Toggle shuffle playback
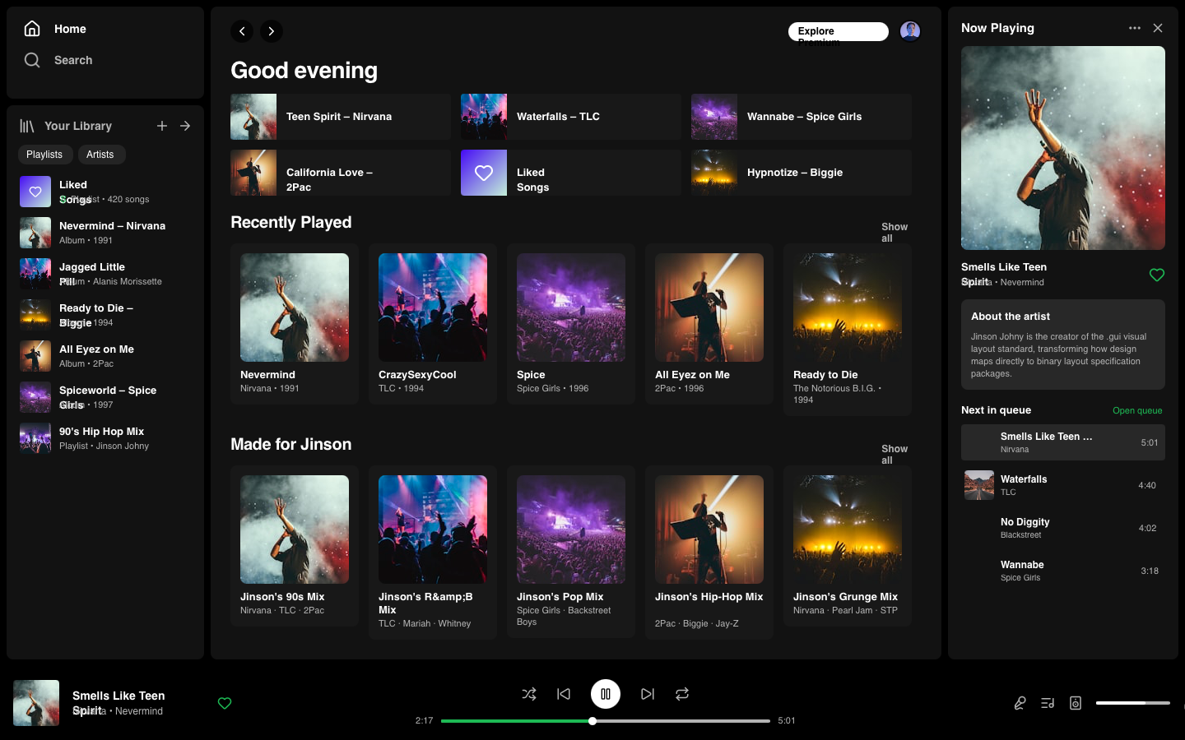This screenshot has height=740, width=1185. coord(529,694)
